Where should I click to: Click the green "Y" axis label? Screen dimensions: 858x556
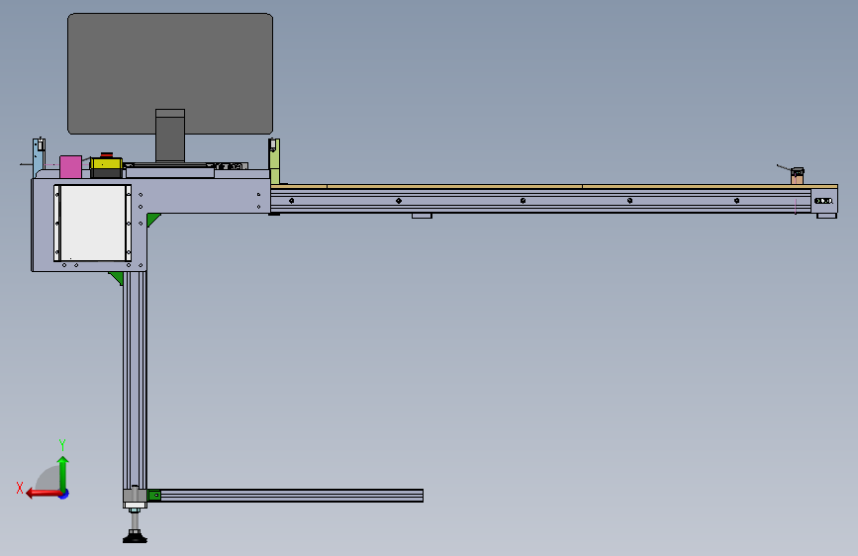(62, 444)
